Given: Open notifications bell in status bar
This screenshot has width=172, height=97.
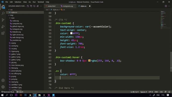Looking at the screenshot, I should (x=169, y=92).
